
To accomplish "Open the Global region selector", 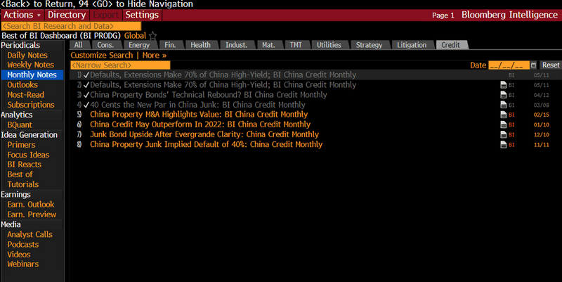I will click(x=135, y=35).
